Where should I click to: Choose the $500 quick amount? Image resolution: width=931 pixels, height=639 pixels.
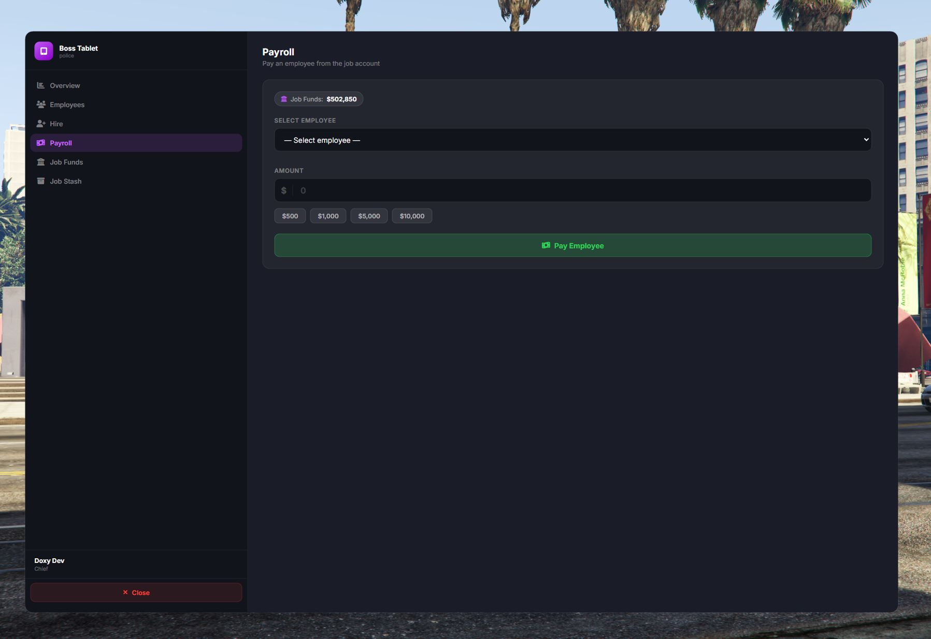tap(290, 216)
